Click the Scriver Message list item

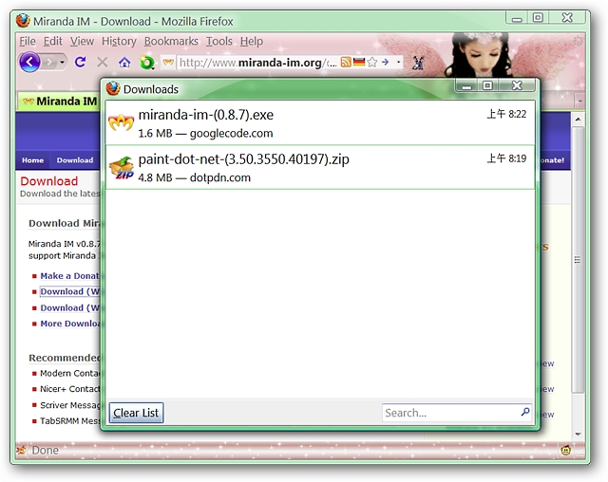(x=69, y=405)
